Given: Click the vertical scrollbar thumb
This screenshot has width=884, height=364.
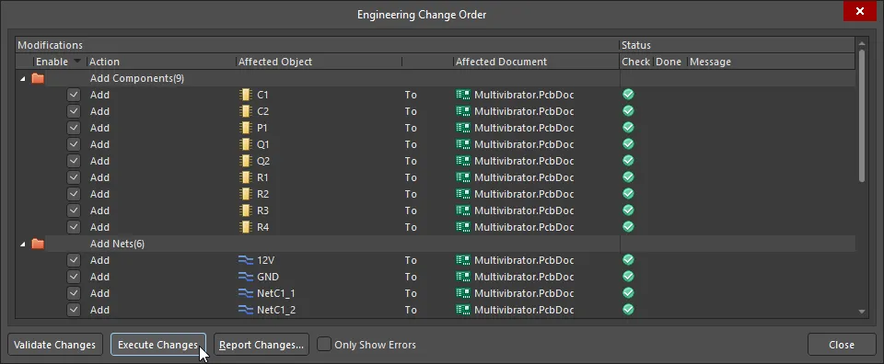Looking at the screenshot, I should [x=862, y=115].
